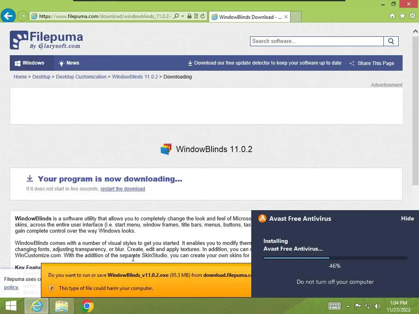
Task: Click the network tray icon
Action: click(x=368, y=306)
